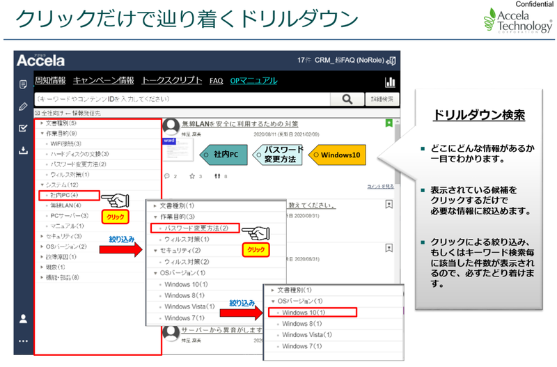557x367 pixels.
Task: Open the user profile sidebar icon
Action: pos(23,318)
